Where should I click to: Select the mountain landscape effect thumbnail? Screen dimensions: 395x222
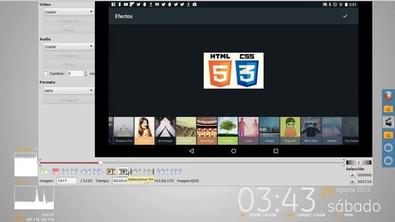186,131
